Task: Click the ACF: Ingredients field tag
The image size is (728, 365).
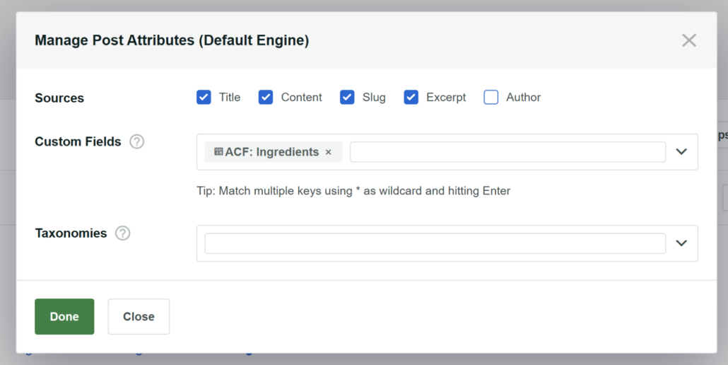Action: (x=274, y=152)
